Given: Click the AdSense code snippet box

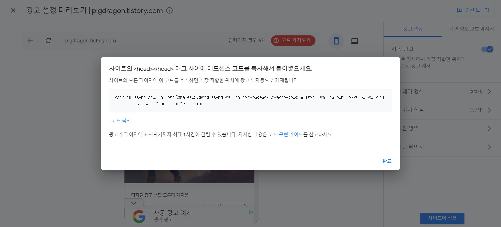Looking at the screenshot, I should click(250, 101).
